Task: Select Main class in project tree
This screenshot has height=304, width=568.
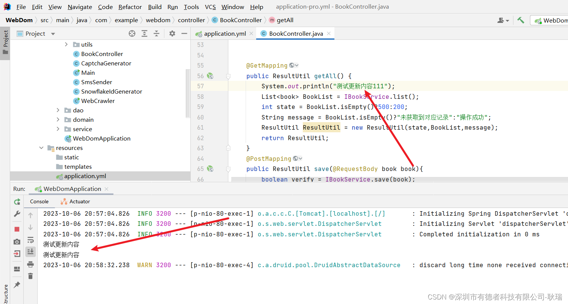Action: (x=88, y=73)
